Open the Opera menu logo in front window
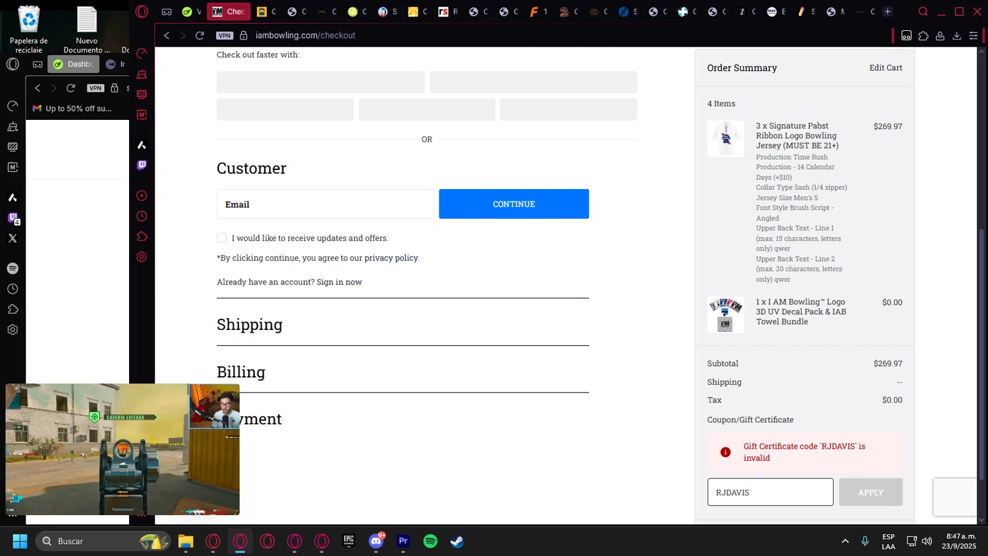 (142, 11)
